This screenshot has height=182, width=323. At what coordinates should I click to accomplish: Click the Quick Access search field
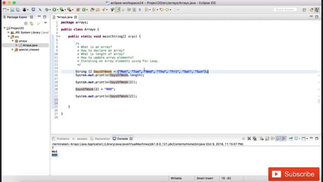[285, 10]
